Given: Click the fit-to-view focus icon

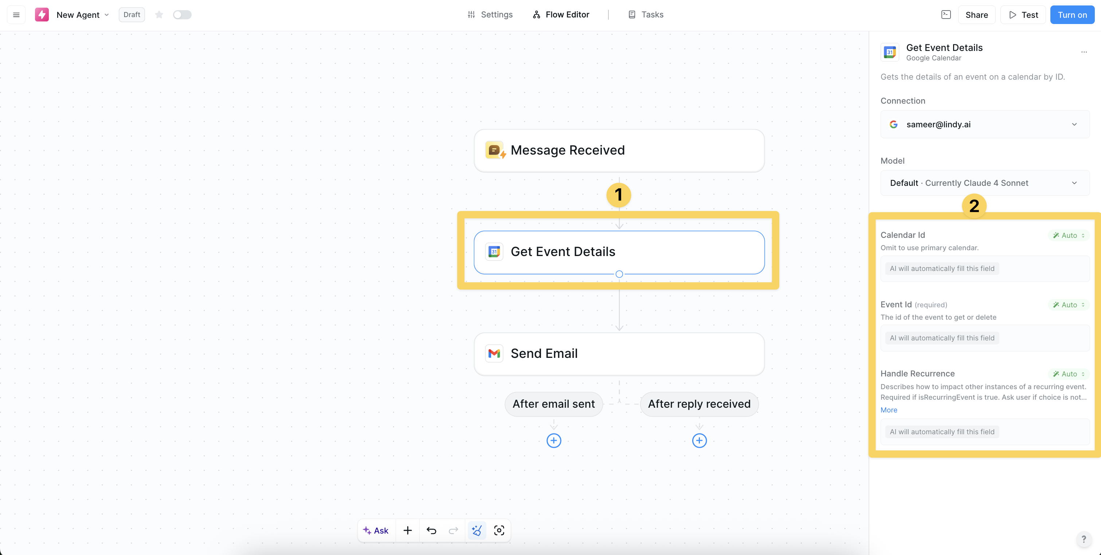Looking at the screenshot, I should pyautogui.click(x=499, y=530).
